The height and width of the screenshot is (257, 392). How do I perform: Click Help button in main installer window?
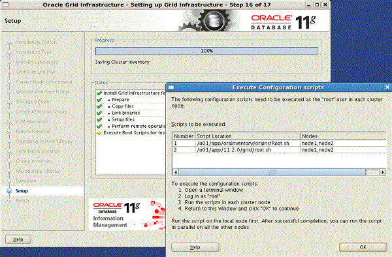(x=18, y=239)
